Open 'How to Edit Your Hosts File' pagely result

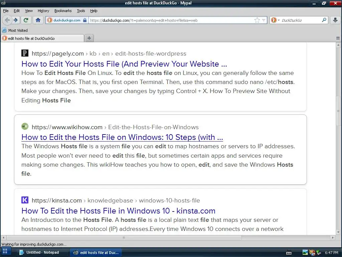(124, 64)
